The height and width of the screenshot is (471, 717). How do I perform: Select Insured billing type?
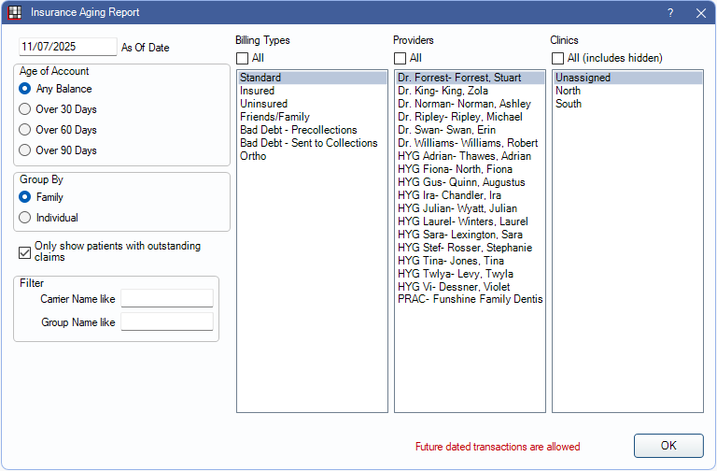[x=257, y=91]
